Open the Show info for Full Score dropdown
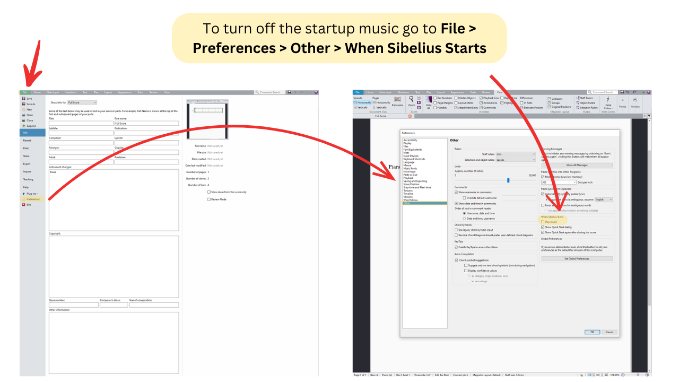The image size is (679, 382). (x=82, y=102)
